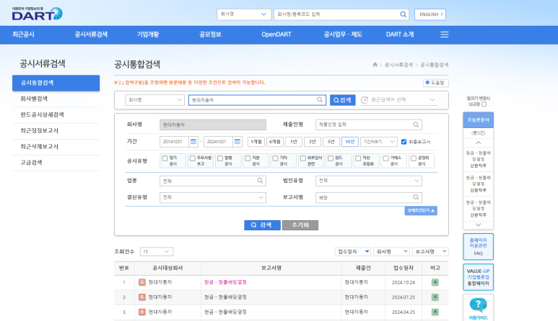Viewport: 558px width, 321px height.
Task: Open the calendar picker for end date 20241031
Action: click(x=237, y=142)
